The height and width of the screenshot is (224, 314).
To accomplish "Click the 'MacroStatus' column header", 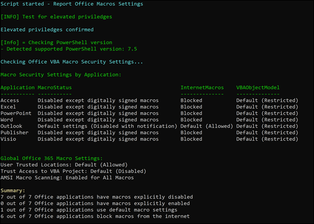I will pyautogui.click(x=55, y=88).
